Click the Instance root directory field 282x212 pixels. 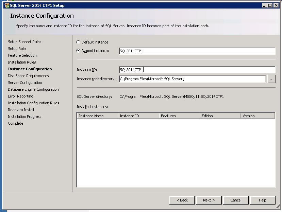point(192,79)
